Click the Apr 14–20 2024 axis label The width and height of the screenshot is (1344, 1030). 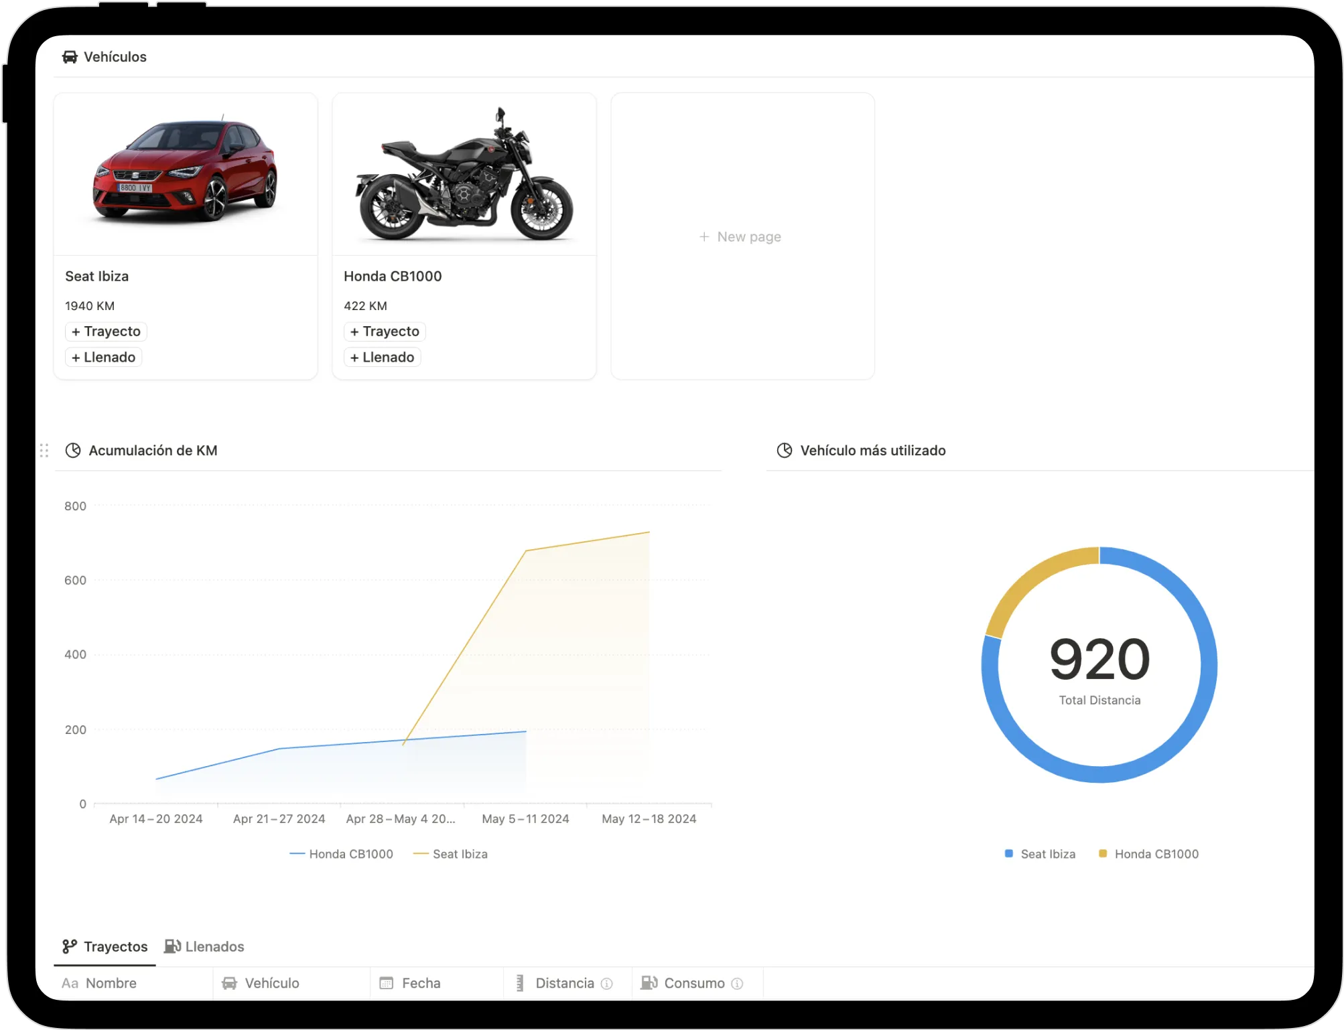(x=156, y=818)
